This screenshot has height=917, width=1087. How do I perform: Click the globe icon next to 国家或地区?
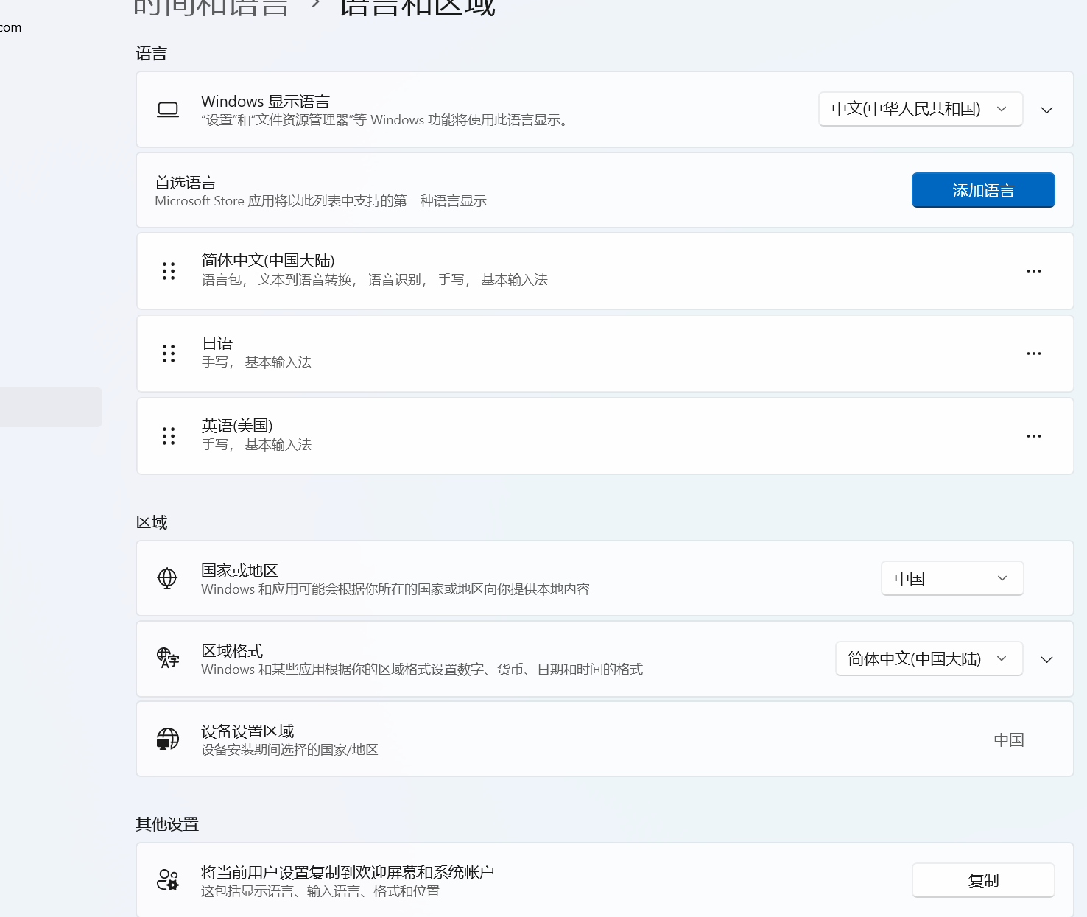[x=167, y=578]
